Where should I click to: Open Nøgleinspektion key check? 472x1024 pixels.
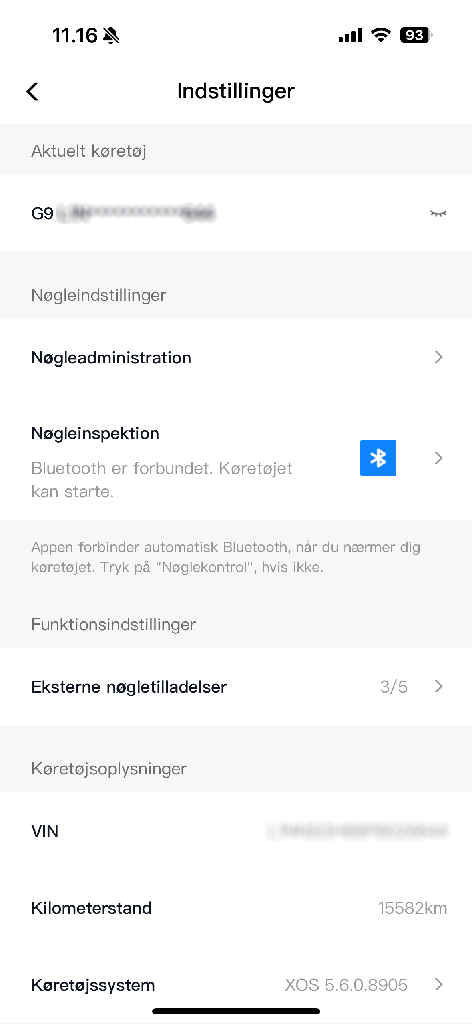pyautogui.click(x=95, y=433)
